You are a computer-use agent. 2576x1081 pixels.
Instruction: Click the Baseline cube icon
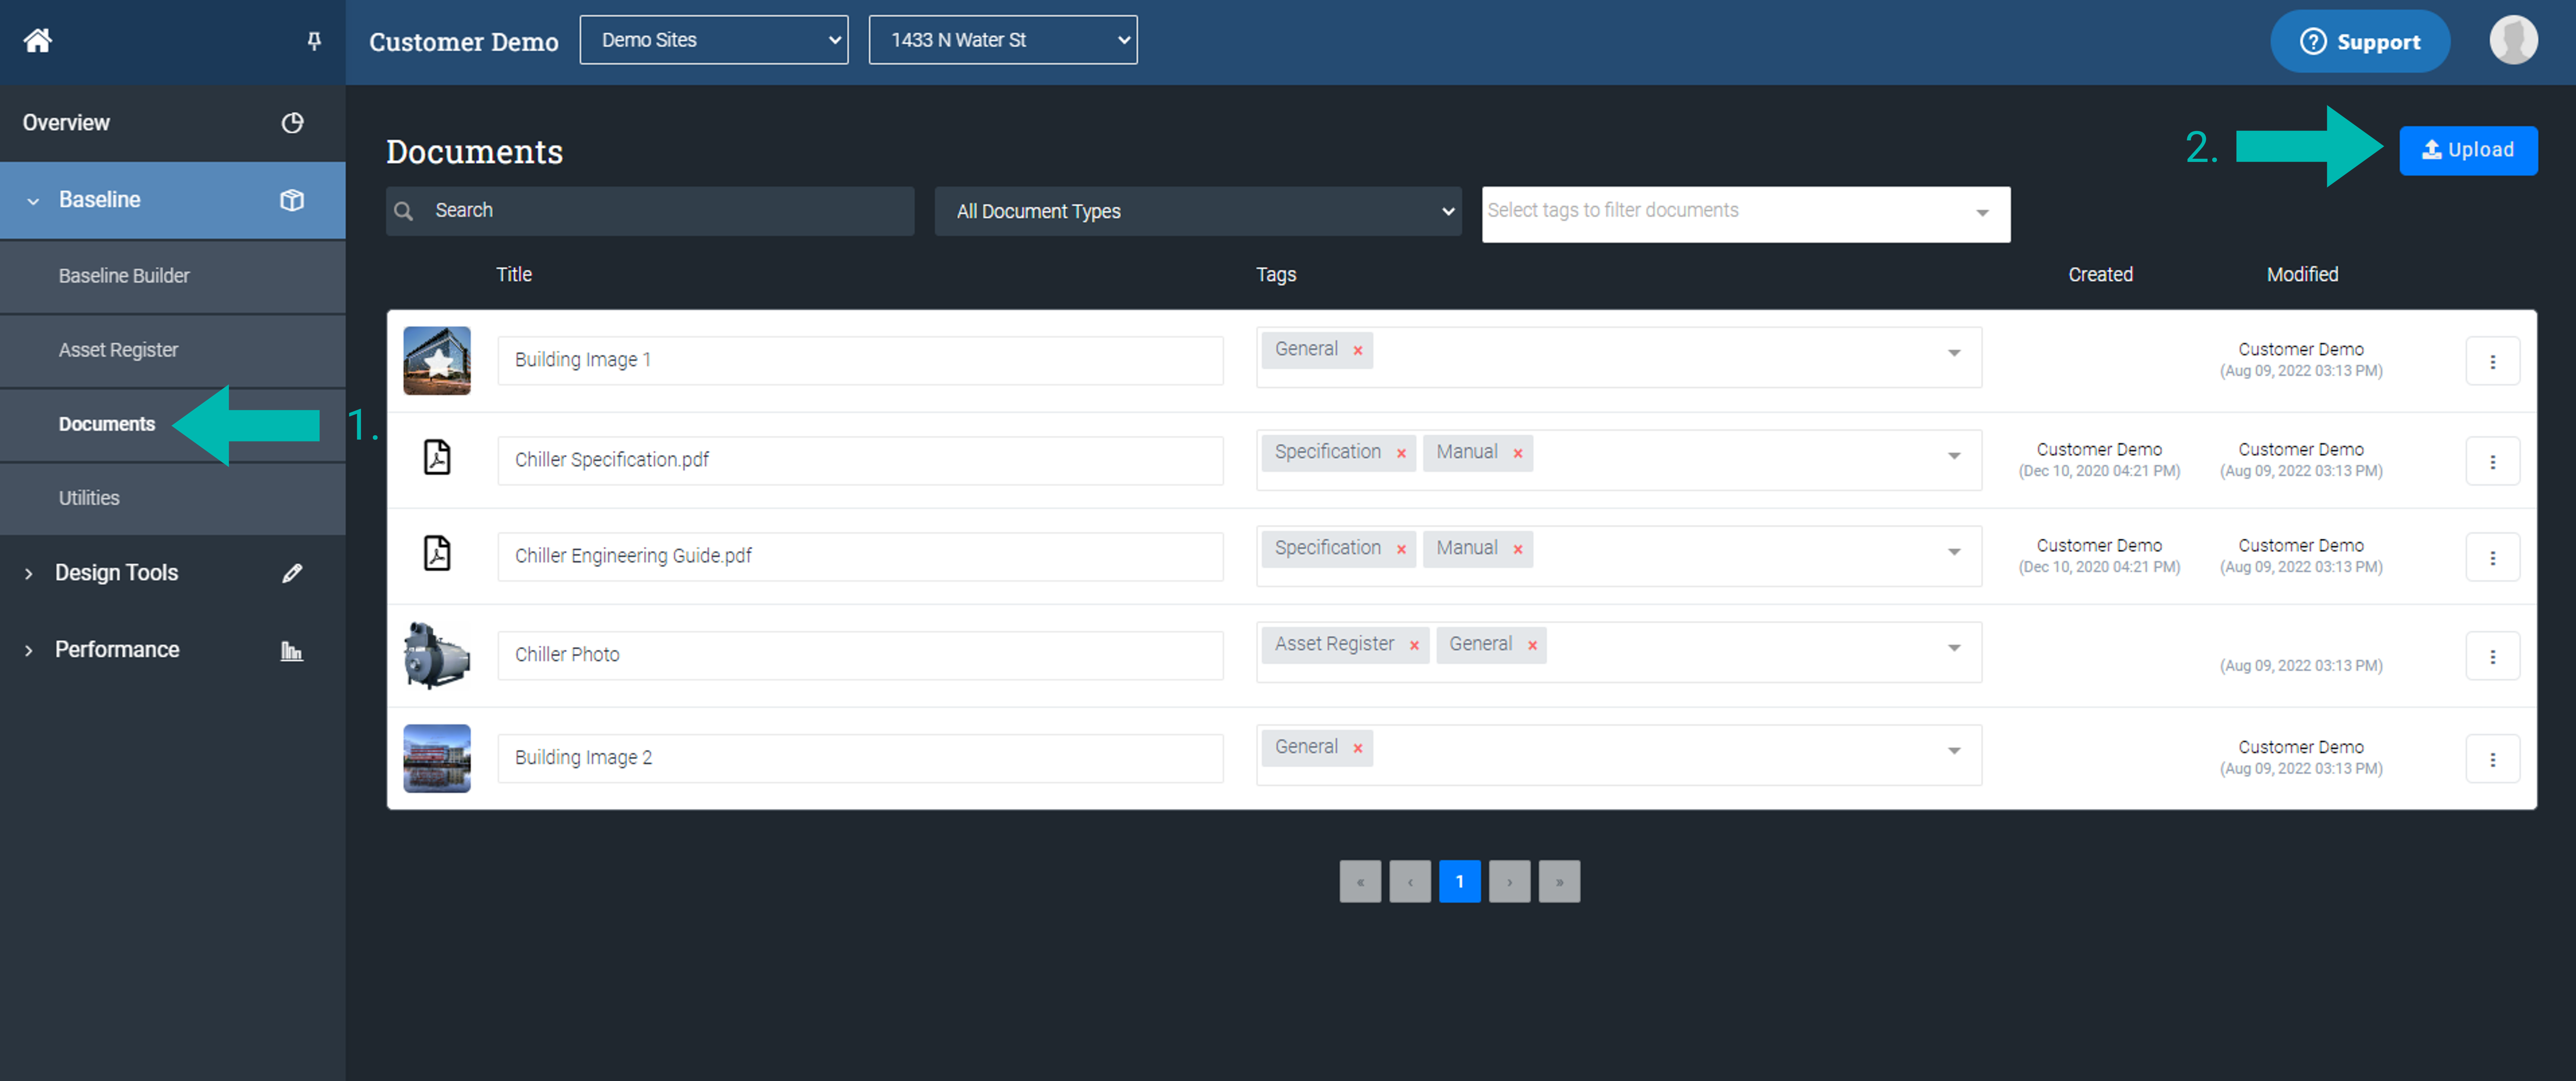pyautogui.click(x=292, y=200)
